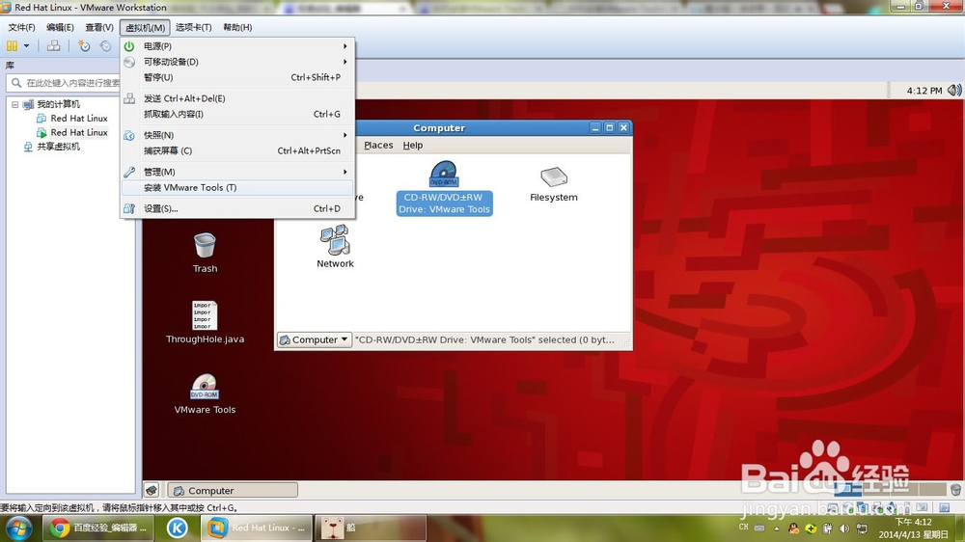Select 安装 VMware Tools (T)

pos(237,188)
